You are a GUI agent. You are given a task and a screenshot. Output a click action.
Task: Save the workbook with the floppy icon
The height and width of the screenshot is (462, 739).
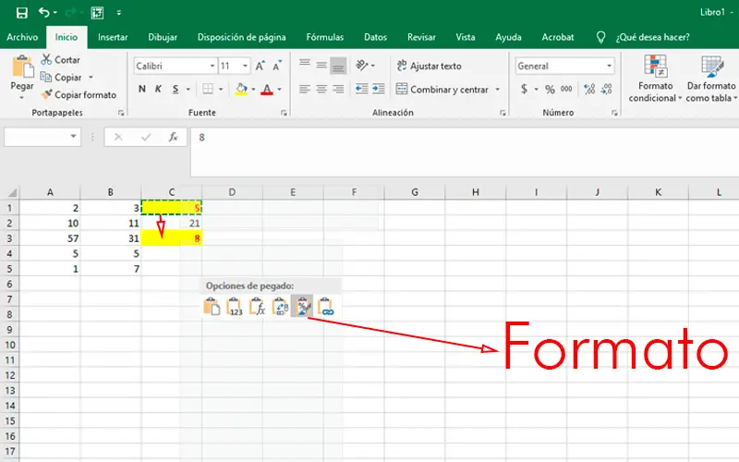[x=21, y=13]
